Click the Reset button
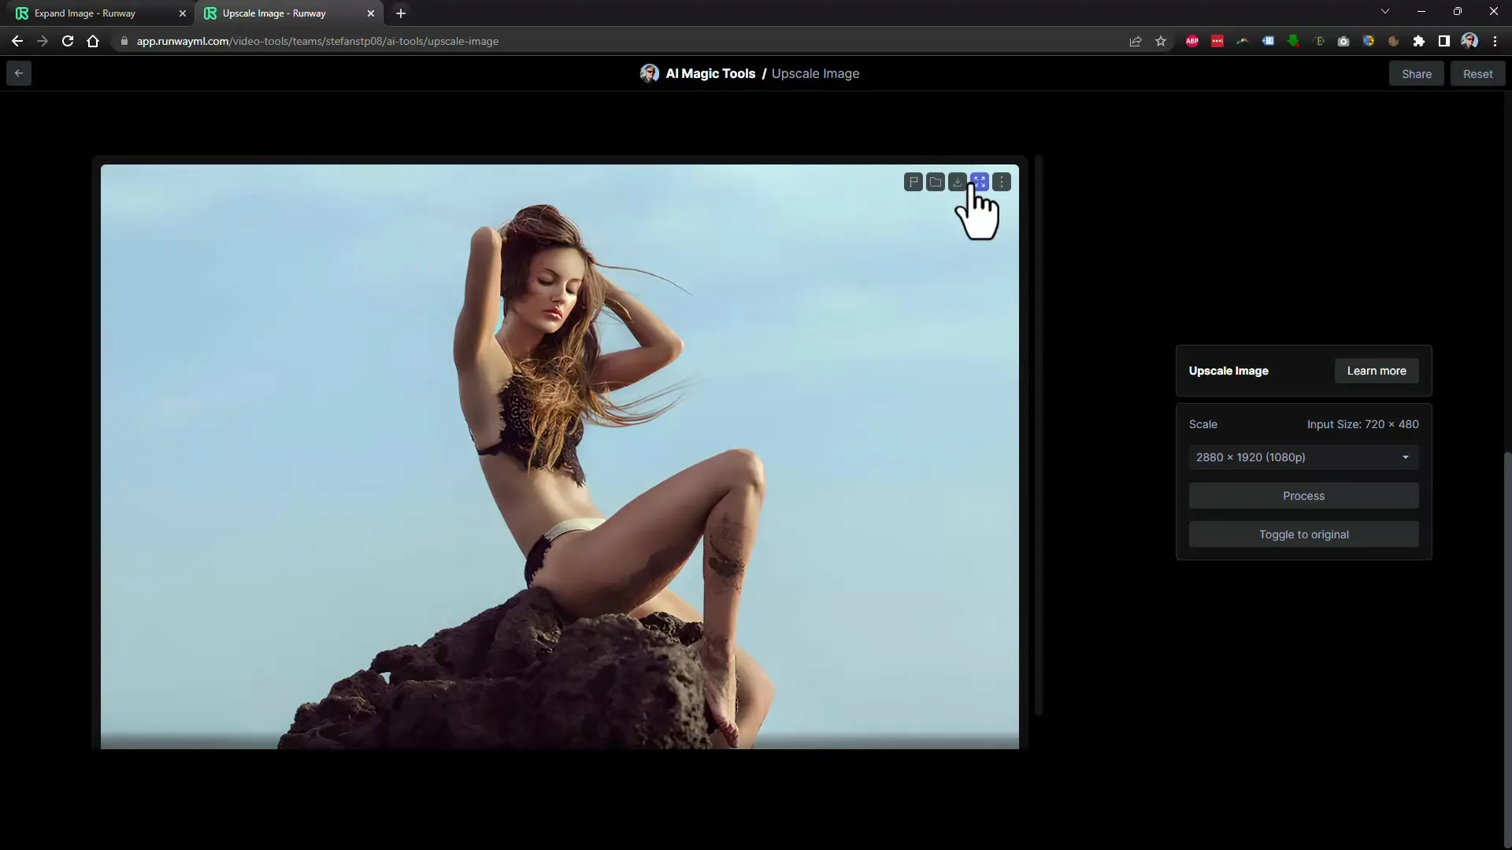1512x850 pixels. (1477, 74)
